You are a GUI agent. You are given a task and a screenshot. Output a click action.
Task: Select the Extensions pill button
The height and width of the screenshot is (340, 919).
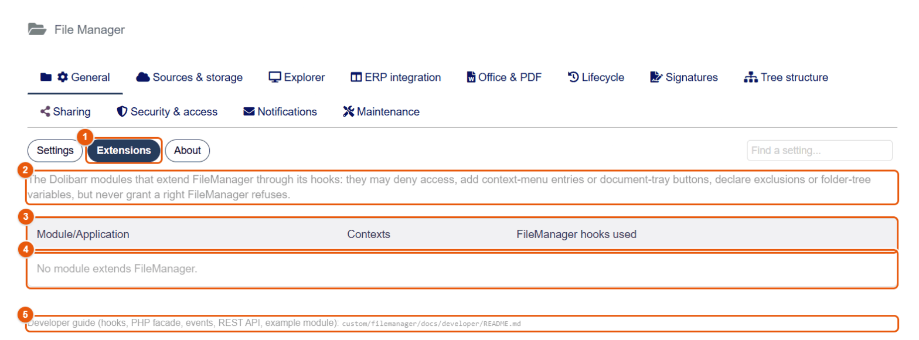click(124, 151)
